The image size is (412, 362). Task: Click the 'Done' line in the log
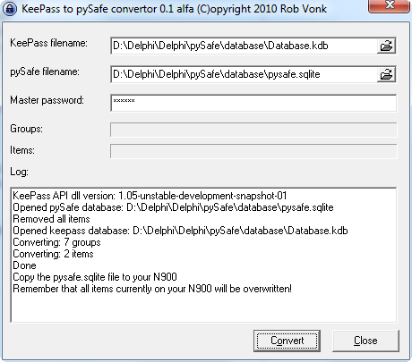pos(24,265)
